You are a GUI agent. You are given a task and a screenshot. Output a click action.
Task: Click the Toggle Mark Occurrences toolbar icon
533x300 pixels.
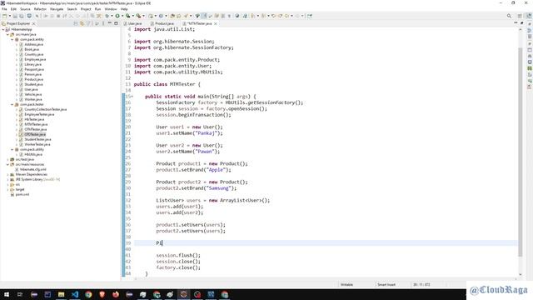(204, 16)
